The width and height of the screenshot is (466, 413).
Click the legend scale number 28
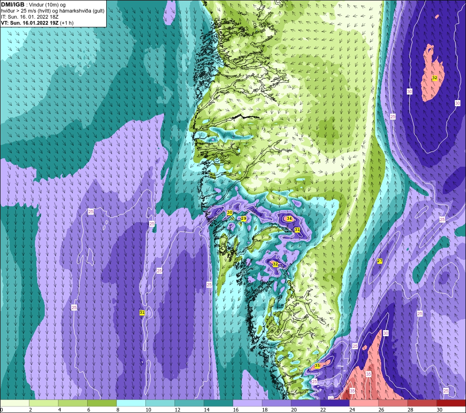pos(411,410)
